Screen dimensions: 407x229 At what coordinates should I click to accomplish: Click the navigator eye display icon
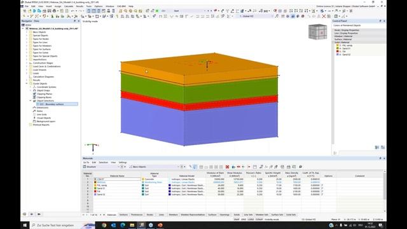[32, 214]
